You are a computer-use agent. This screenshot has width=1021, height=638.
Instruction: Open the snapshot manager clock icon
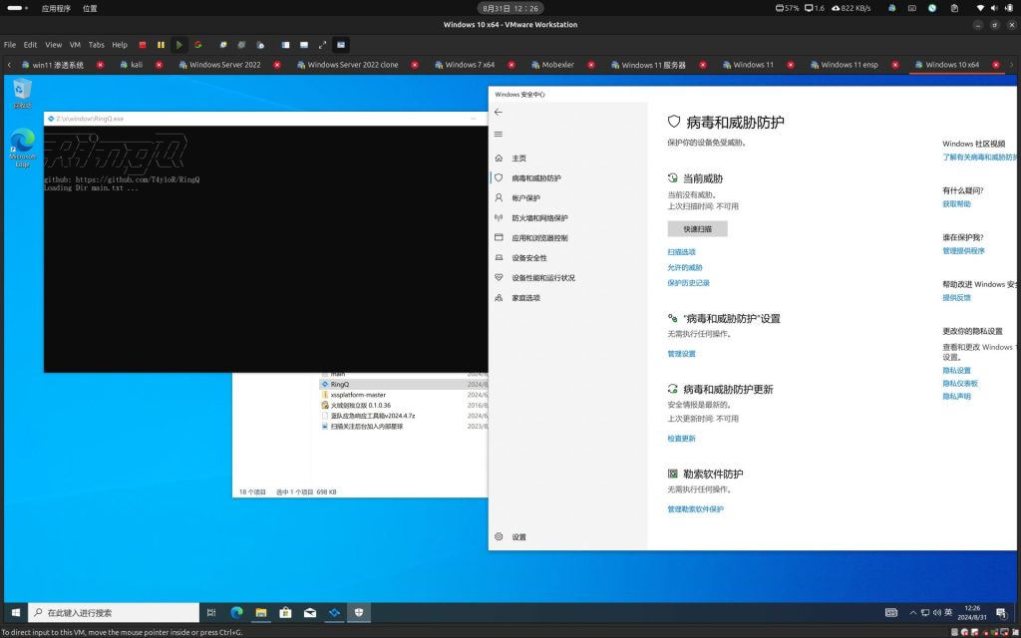coord(260,45)
